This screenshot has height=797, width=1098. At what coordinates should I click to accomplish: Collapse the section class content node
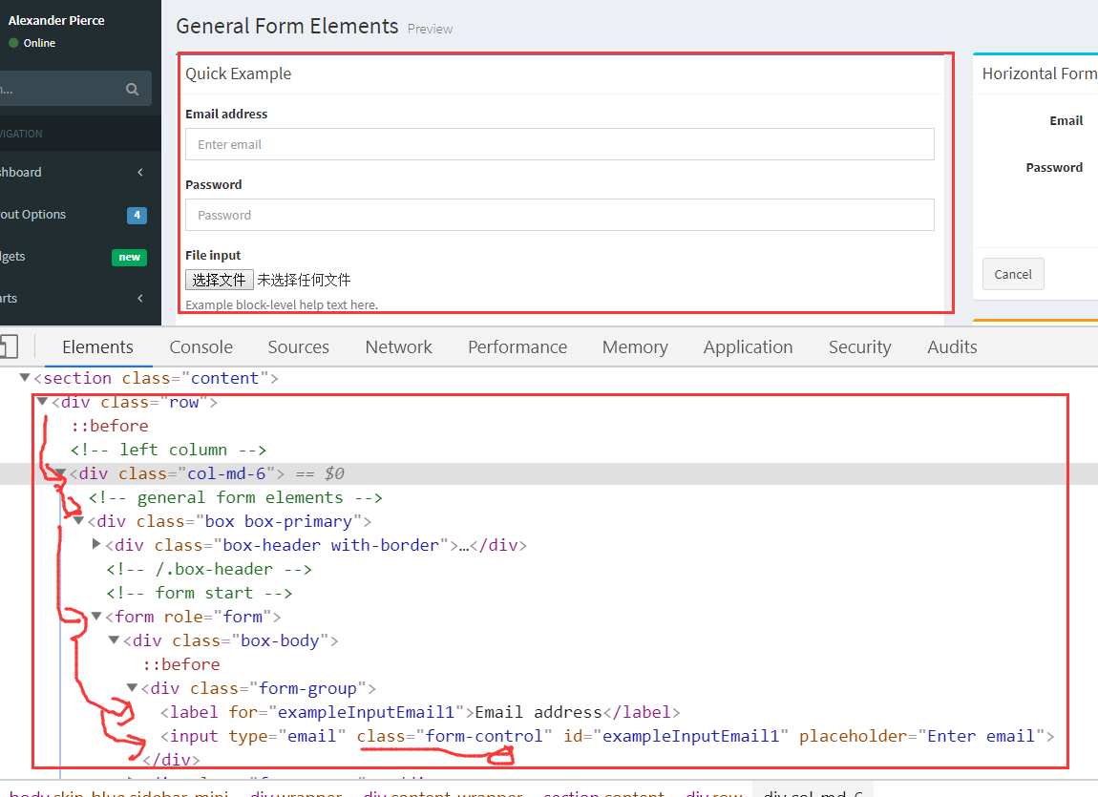point(25,377)
